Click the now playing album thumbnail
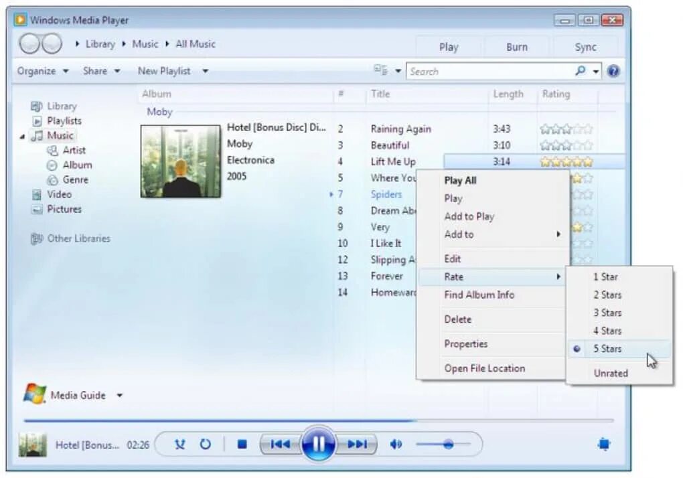The height and width of the screenshot is (478, 683). tap(33, 445)
